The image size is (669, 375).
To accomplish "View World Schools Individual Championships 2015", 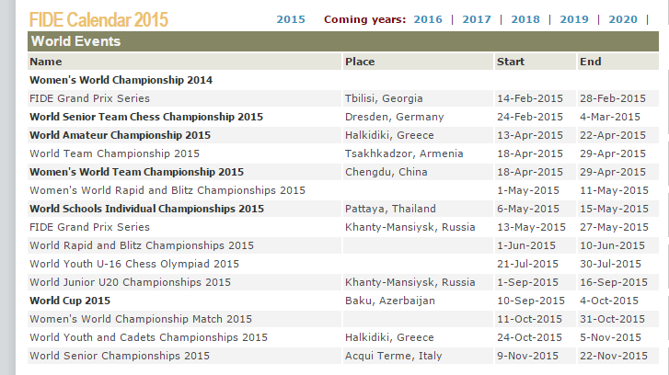I will (146, 209).
